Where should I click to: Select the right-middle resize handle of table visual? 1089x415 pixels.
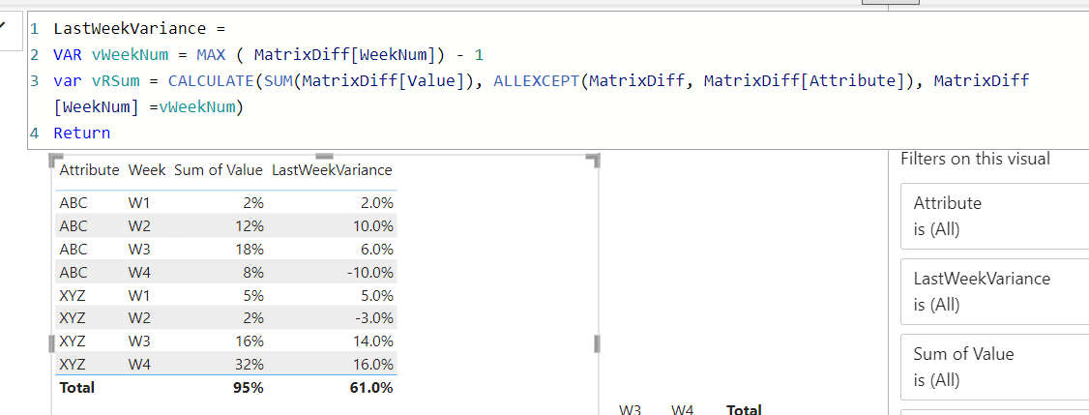click(x=597, y=344)
